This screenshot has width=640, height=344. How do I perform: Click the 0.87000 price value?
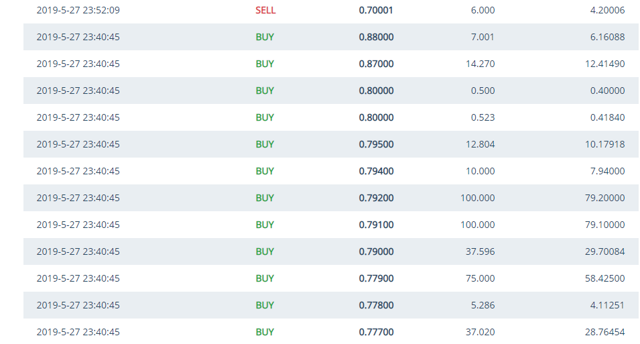point(376,64)
